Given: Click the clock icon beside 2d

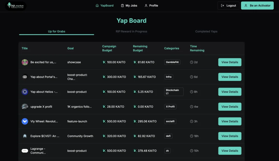Looking at the screenshot, I should [x=192, y=62].
